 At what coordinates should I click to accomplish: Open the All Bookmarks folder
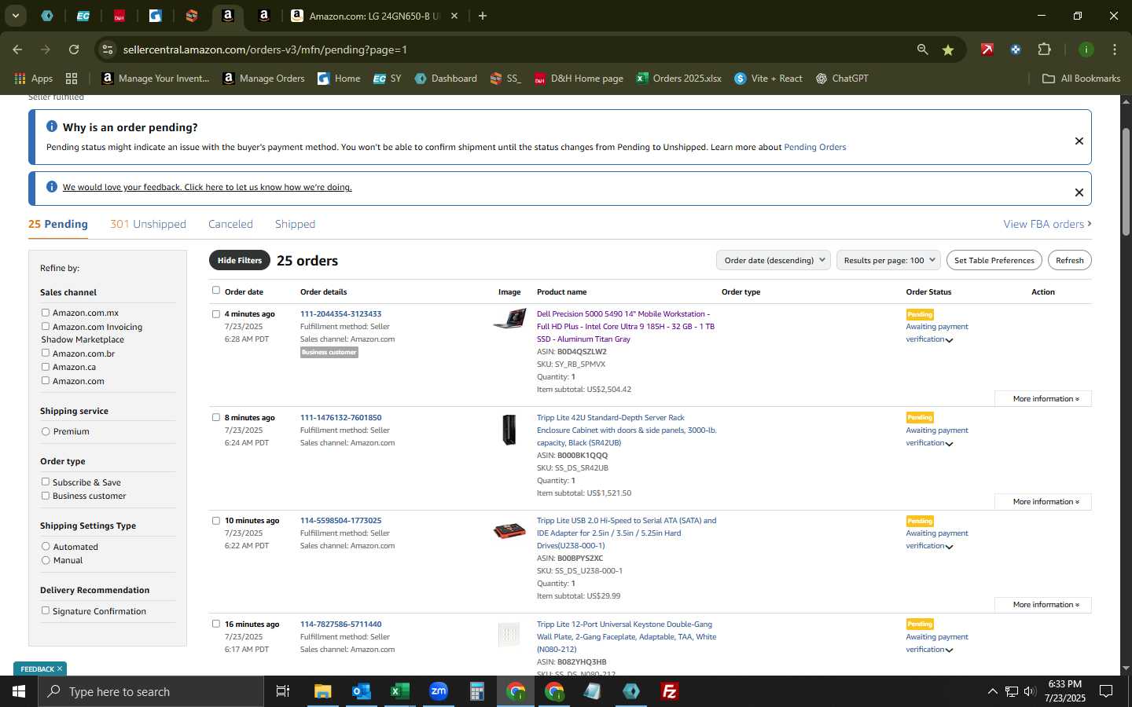[x=1081, y=79]
